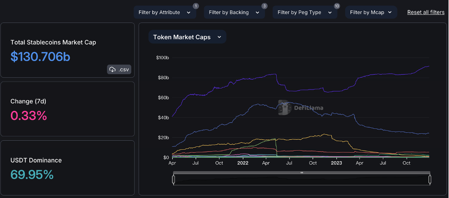Expand the Filter by Backing dropdown

(x=234, y=12)
